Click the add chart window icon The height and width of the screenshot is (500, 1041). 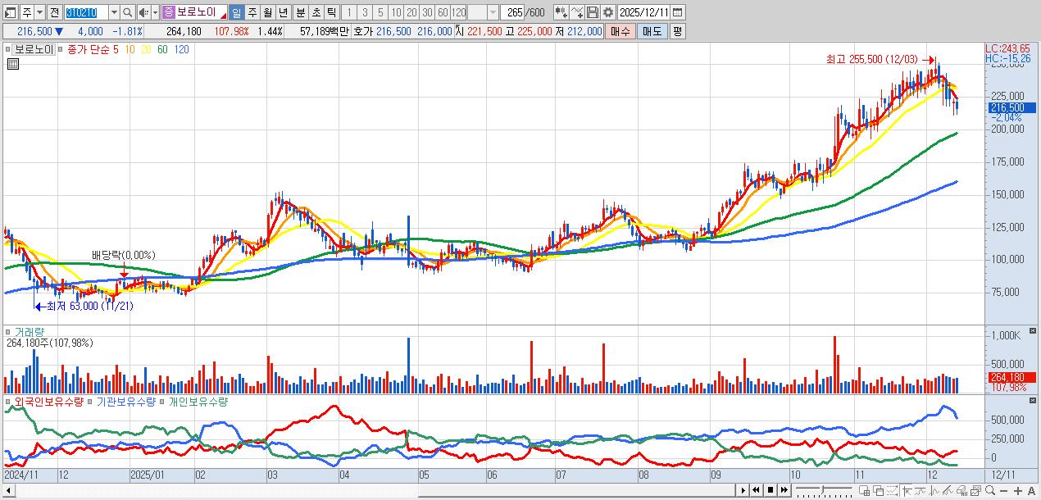pyautogui.click(x=864, y=491)
